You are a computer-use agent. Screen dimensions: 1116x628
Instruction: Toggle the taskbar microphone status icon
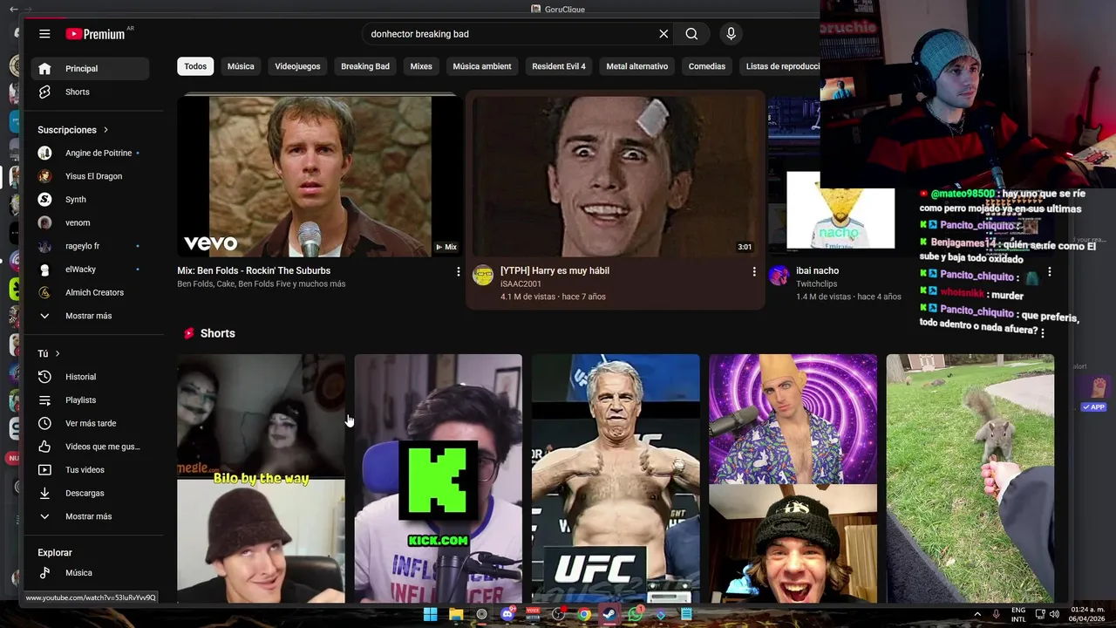tap(996, 614)
